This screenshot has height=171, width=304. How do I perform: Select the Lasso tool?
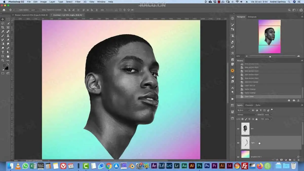3,23
